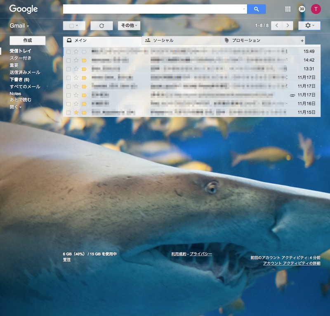Open アカウント アクティビティの詳細 link
330x316 pixels.
[292, 263]
